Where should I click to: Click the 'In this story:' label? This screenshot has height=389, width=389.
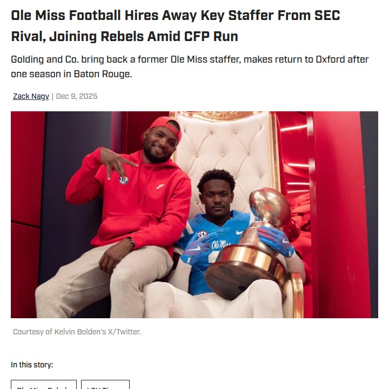coord(32,365)
